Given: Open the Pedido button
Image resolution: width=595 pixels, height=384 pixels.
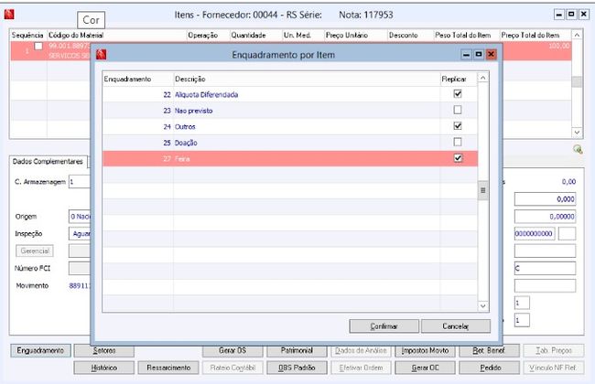Looking at the screenshot, I should pos(489,368).
